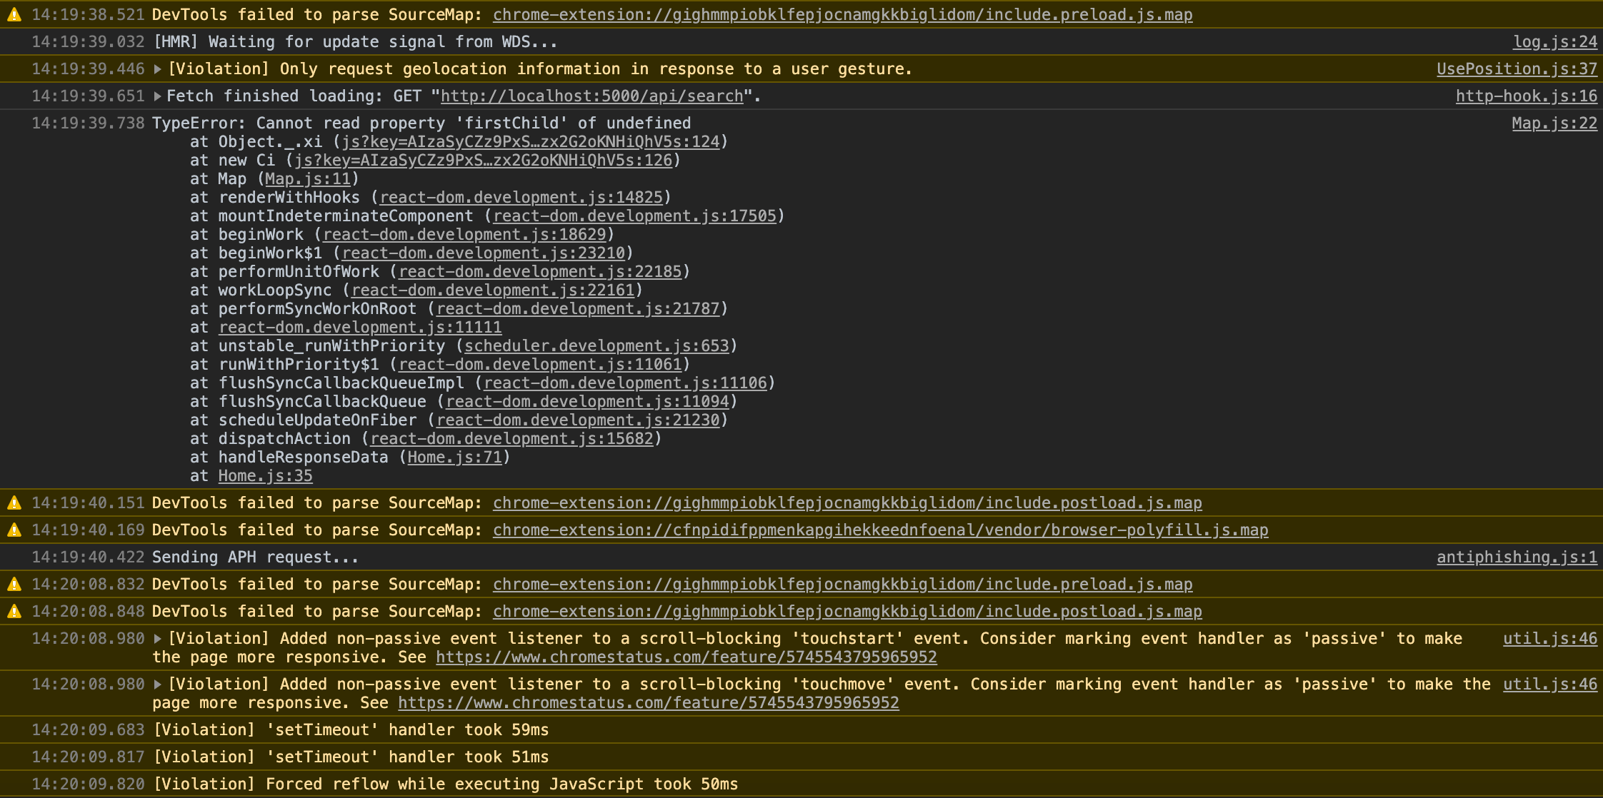1603x798 pixels.
Task: Click warning icon on 14:19:40.151 SourceMap message
Action: [14, 503]
